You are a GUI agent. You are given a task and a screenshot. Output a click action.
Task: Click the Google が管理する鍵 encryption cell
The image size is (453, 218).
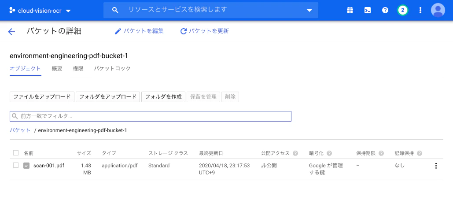coord(326,169)
